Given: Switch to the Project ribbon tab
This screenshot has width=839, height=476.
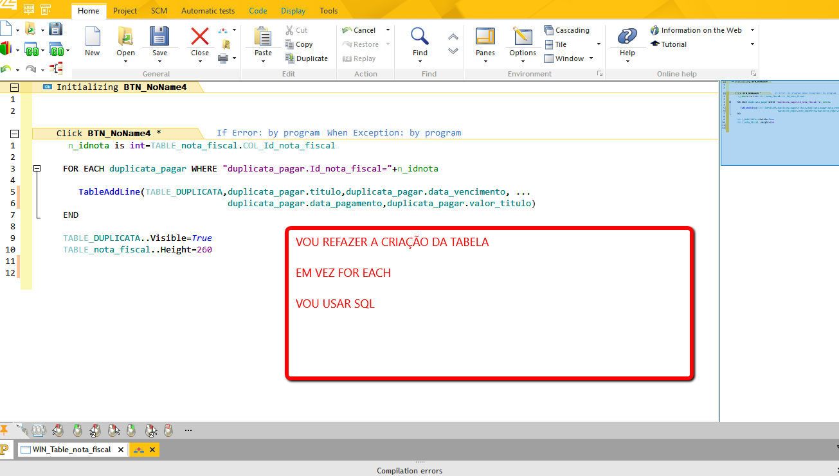Looking at the screenshot, I should [x=124, y=10].
